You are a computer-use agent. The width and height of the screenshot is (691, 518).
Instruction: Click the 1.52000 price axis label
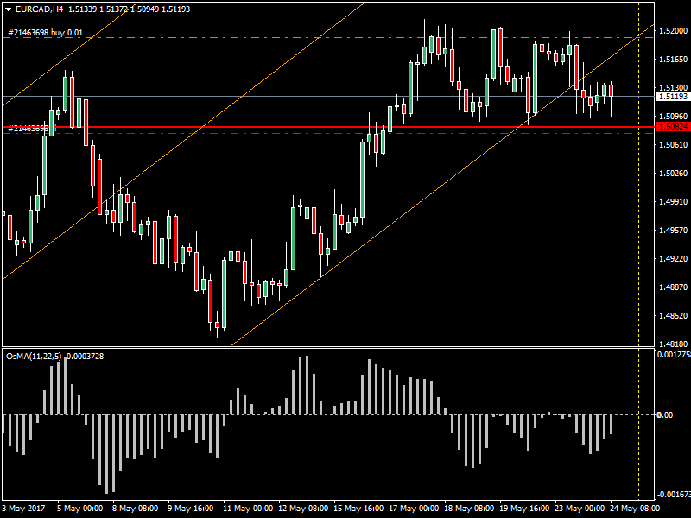[x=673, y=30]
